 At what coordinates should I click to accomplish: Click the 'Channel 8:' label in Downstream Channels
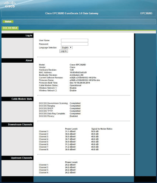click(x=44, y=149)
